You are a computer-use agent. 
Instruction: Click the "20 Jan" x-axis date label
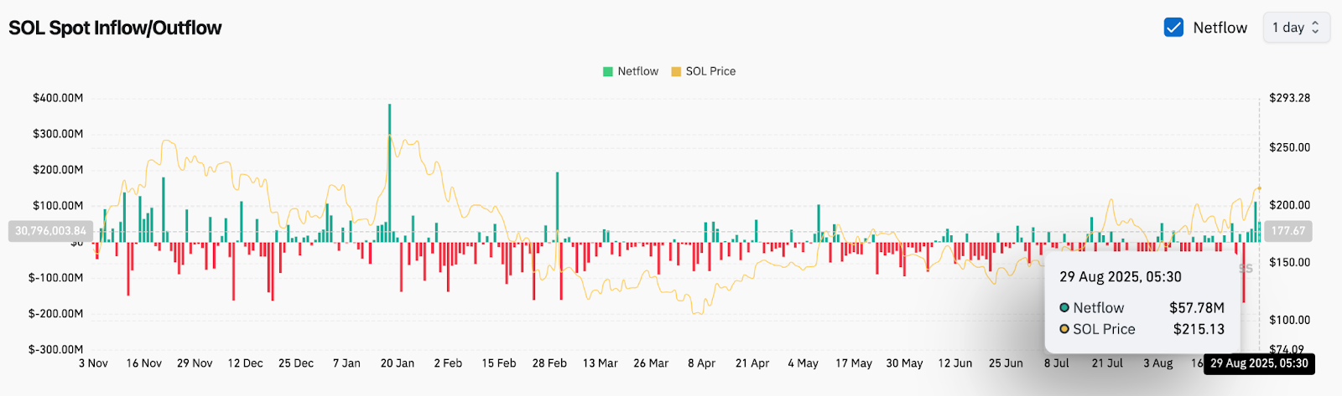click(398, 363)
